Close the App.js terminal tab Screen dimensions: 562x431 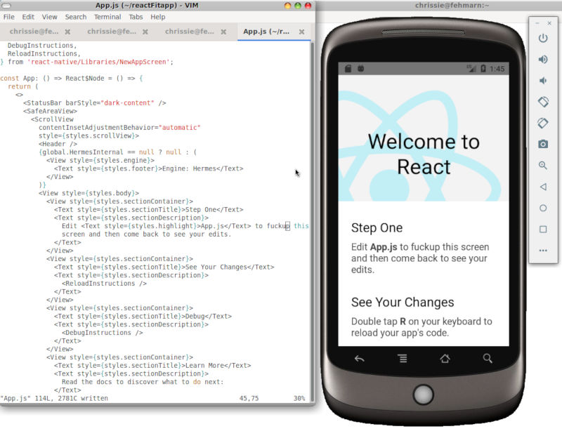coord(301,32)
